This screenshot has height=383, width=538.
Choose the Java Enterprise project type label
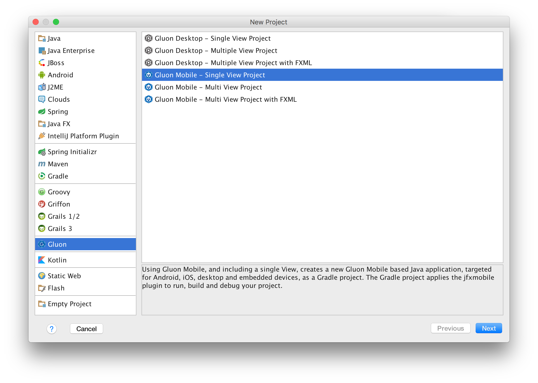point(71,51)
